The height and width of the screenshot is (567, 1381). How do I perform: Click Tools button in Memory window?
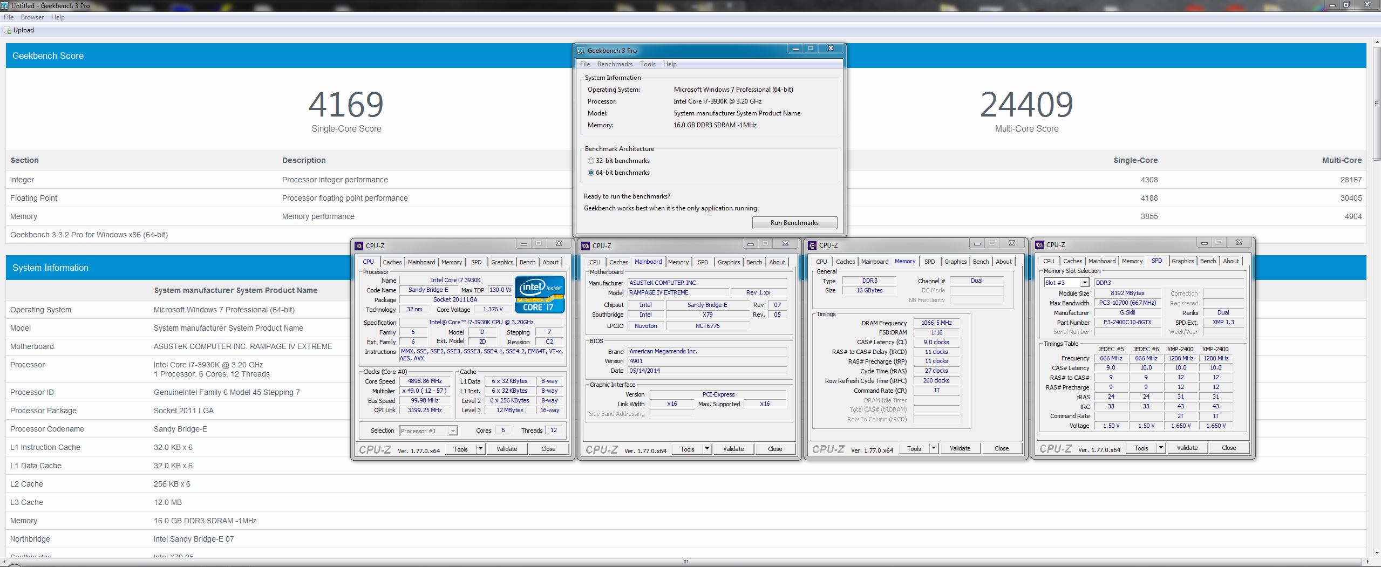coord(914,448)
